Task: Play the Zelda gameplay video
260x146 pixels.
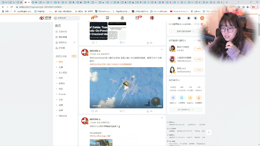Action: pos(126,88)
